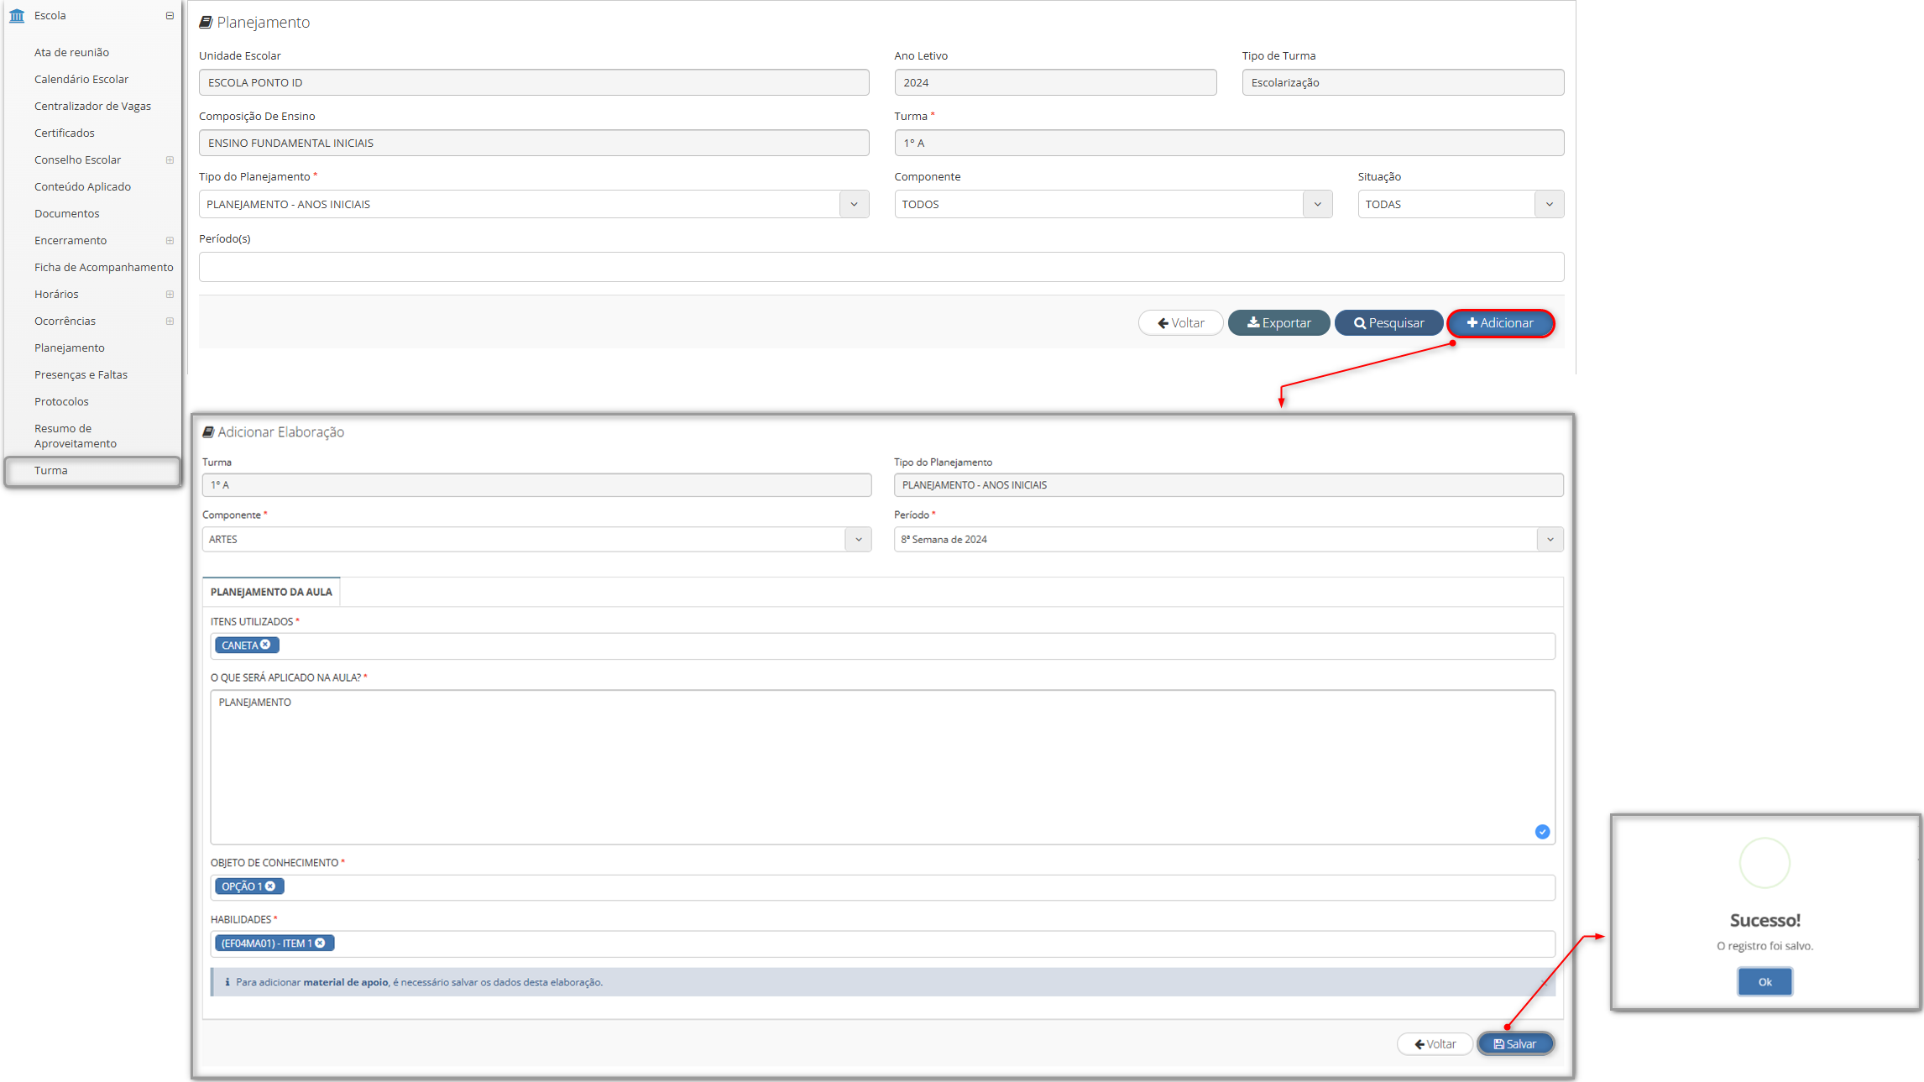Click Unidade Escolar field
This screenshot has height=1082, width=1924.
point(534,82)
